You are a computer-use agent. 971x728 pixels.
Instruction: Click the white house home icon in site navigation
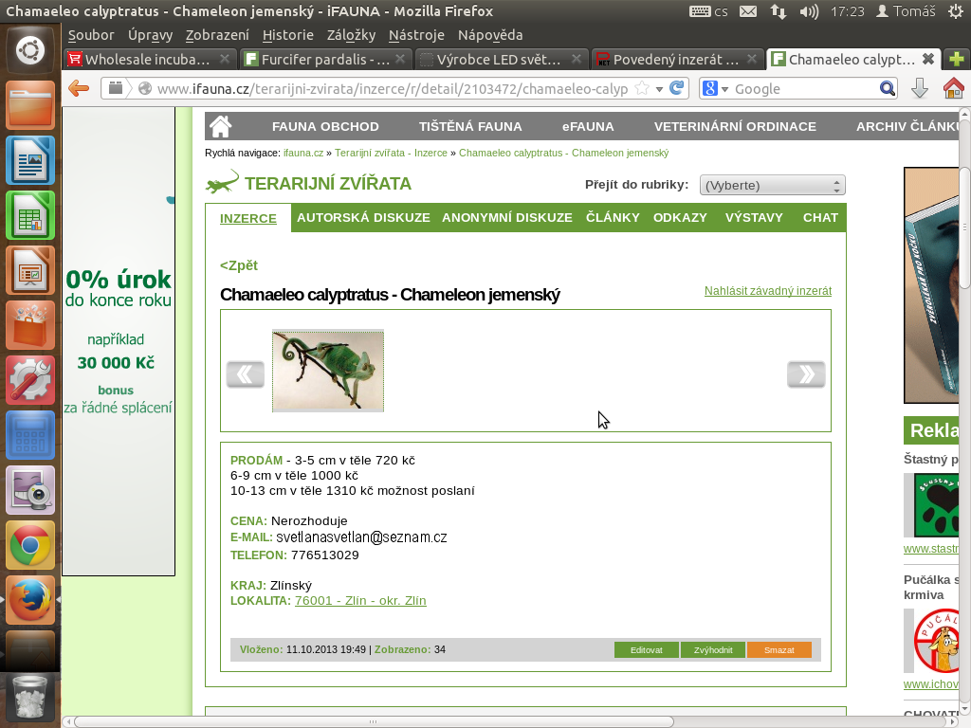(221, 126)
